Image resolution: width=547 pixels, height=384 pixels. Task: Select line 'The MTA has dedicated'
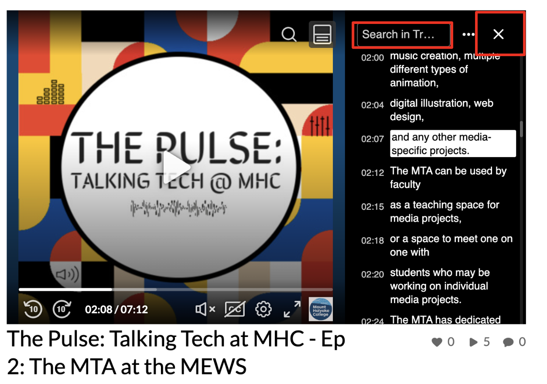tap(445, 320)
